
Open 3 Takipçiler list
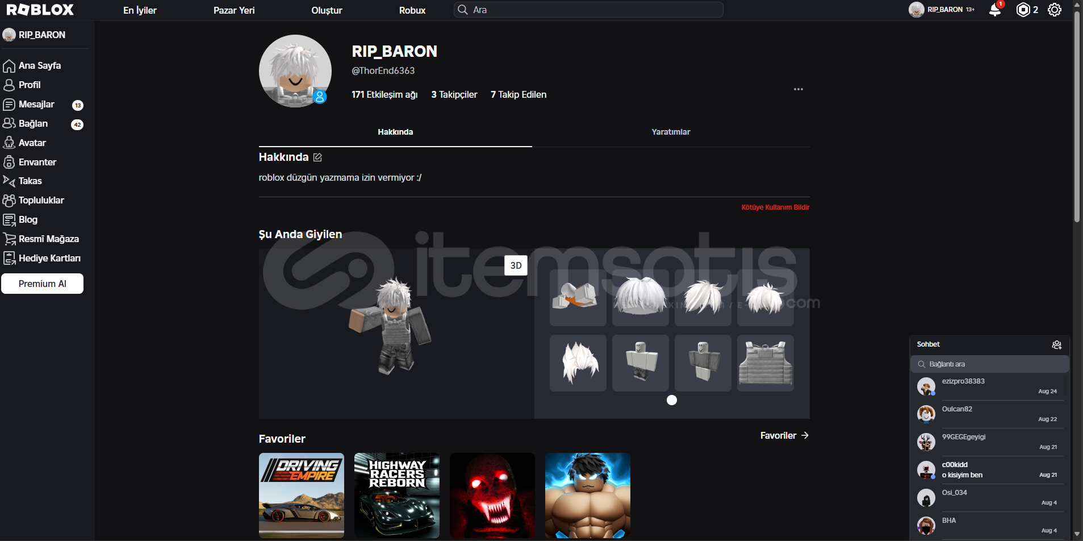point(454,94)
